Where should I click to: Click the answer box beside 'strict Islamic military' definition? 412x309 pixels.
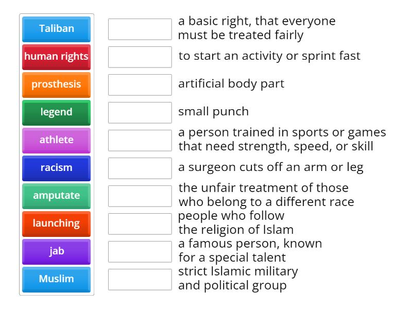pyautogui.click(x=140, y=279)
